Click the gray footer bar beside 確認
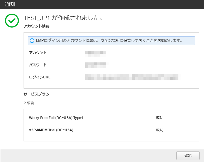The image size is (204, 162). [x=87, y=155]
